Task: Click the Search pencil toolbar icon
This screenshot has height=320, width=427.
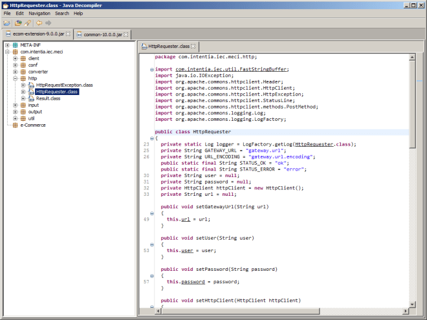Action: pyautogui.click(x=27, y=23)
